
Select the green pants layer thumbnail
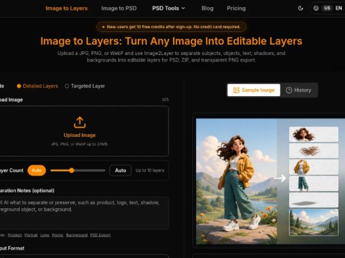pyautogui.click(x=314, y=183)
